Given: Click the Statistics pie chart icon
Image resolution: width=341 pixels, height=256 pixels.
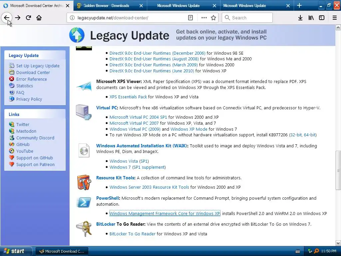Looking at the screenshot, I should coord(12,86).
